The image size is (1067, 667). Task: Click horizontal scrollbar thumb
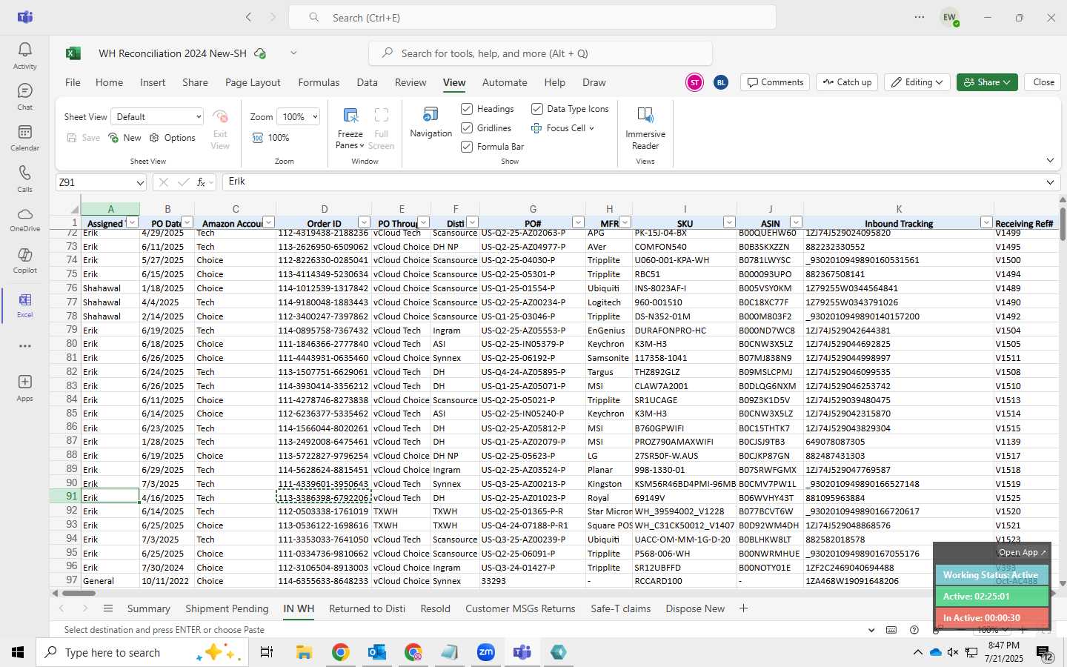coord(79,593)
